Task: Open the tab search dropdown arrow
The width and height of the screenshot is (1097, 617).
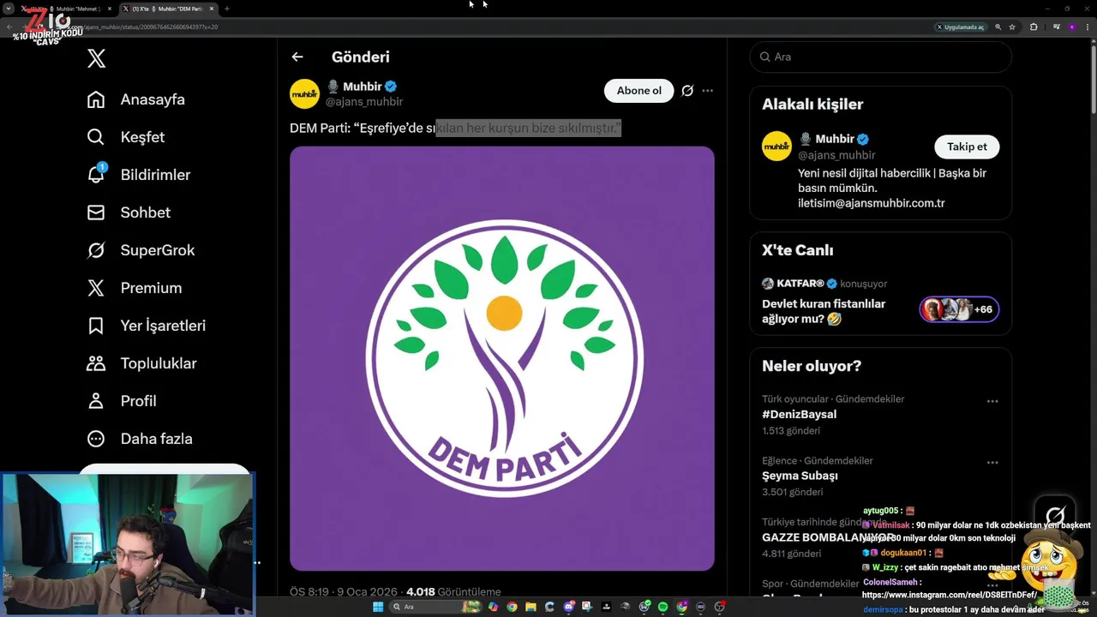Action: [8, 9]
